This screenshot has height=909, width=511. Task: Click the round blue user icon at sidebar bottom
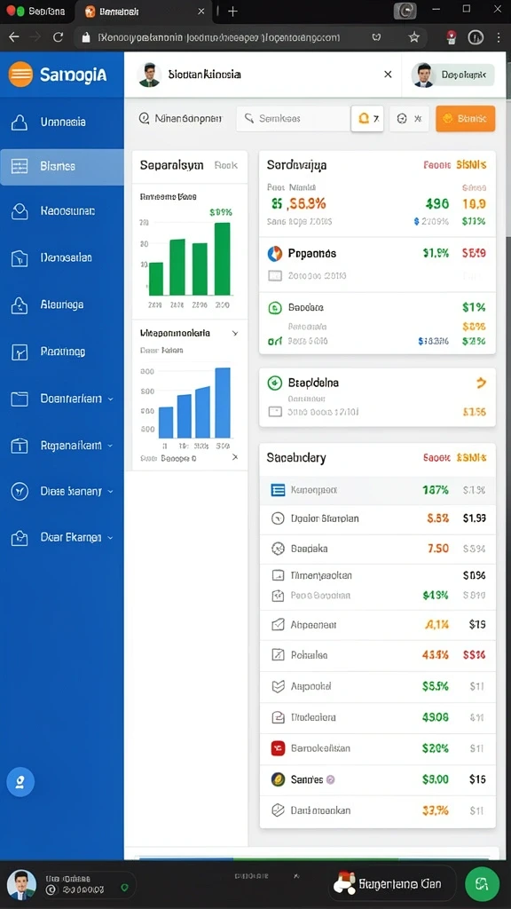coord(20,782)
